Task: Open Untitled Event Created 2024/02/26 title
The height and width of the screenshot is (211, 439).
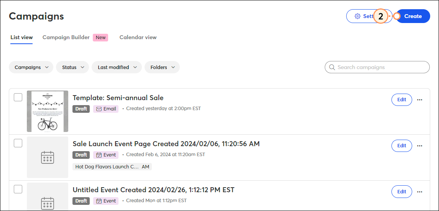Action: tap(153, 190)
